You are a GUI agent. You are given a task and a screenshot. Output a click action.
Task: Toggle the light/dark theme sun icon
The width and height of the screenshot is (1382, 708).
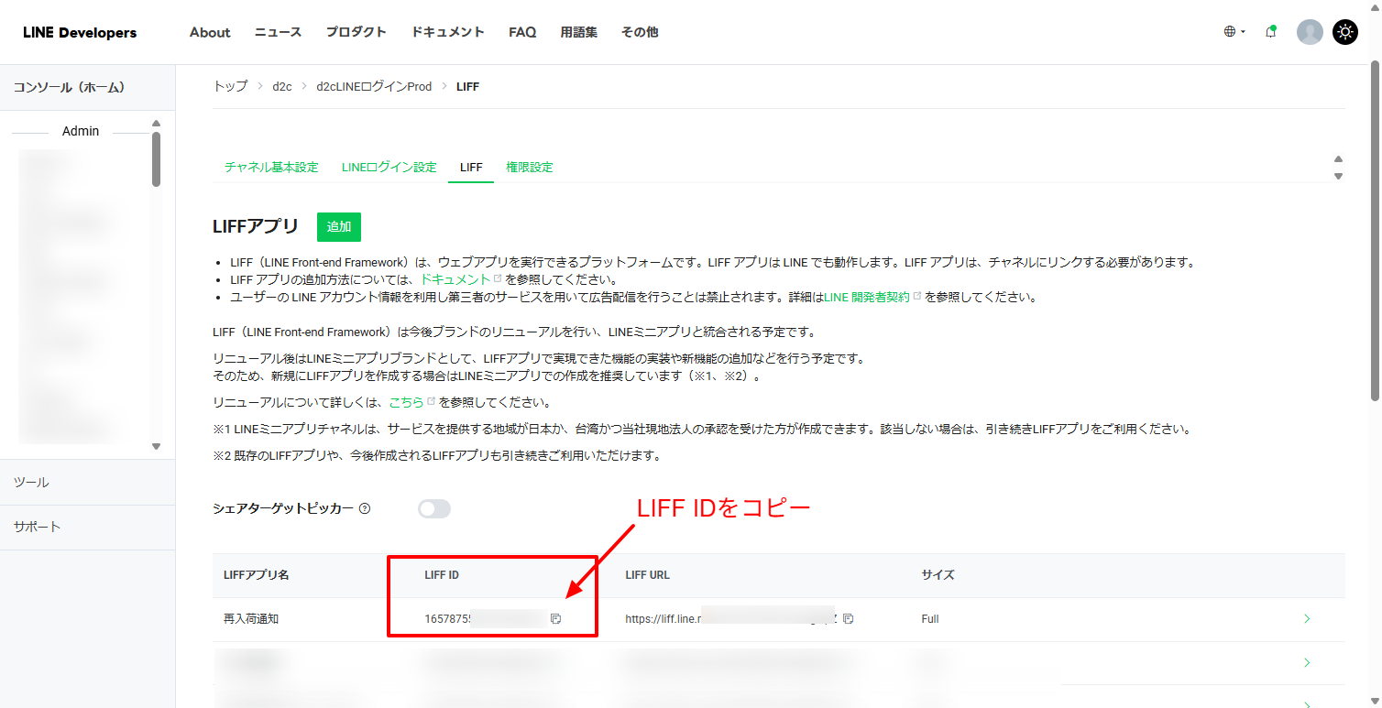click(1344, 32)
